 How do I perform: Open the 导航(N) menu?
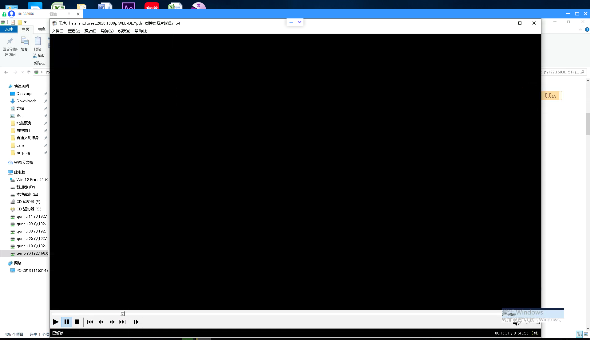point(107,31)
